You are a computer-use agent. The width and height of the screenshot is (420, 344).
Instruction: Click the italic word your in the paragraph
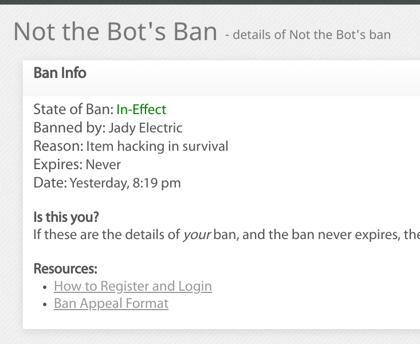click(197, 235)
